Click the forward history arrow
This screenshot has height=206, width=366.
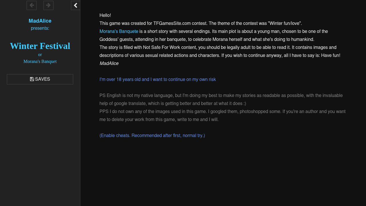click(x=48, y=5)
